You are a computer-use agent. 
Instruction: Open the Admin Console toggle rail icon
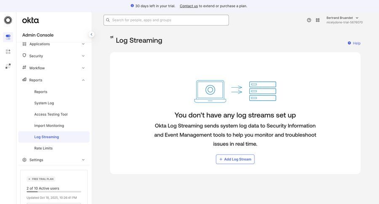pos(8,37)
